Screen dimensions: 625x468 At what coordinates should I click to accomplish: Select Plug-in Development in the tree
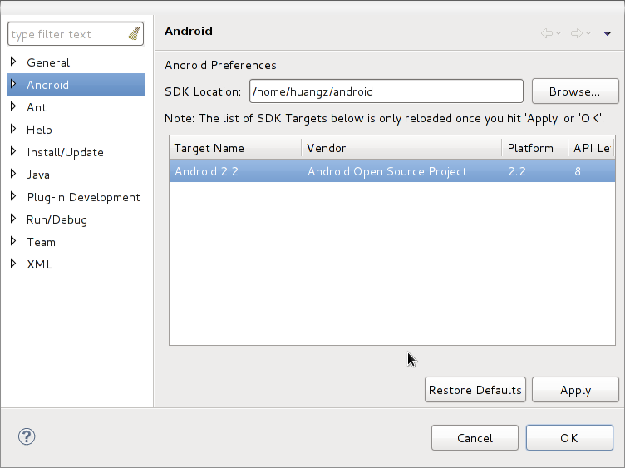click(83, 197)
